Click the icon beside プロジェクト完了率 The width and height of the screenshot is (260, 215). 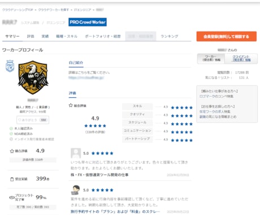[x=12, y=197]
